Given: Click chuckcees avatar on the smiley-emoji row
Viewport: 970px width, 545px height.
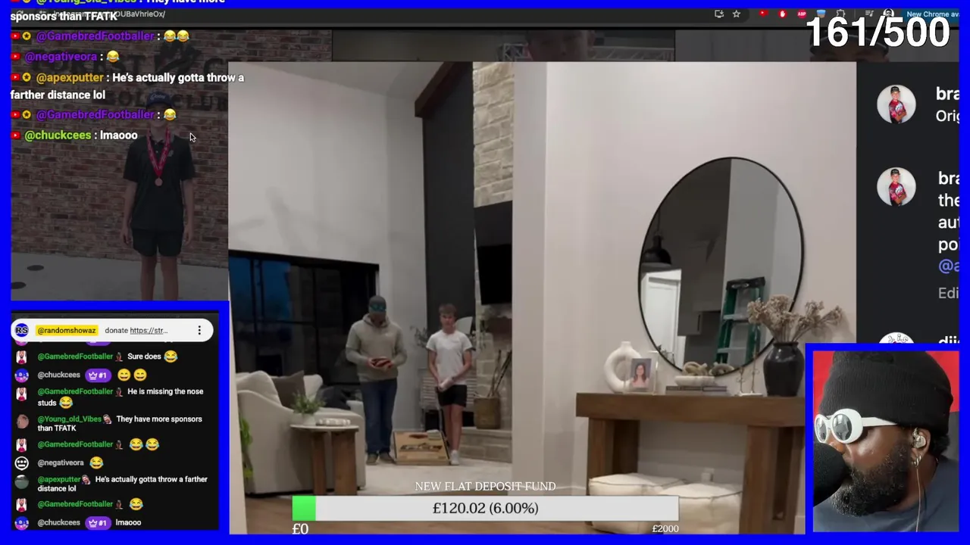Looking at the screenshot, I should point(21,375).
